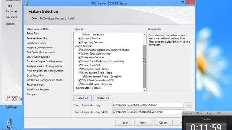Toggle the Client Tools SDK checkbox
This screenshot has height=130, width=232.
80,65
